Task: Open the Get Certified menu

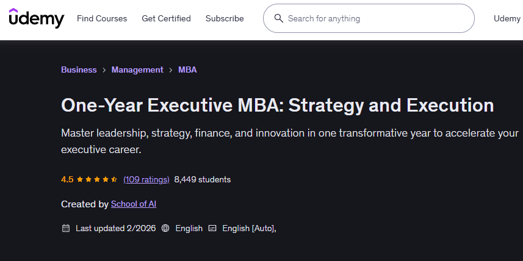Action: click(x=166, y=18)
